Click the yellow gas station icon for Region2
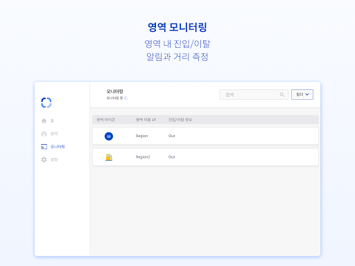 (x=109, y=157)
